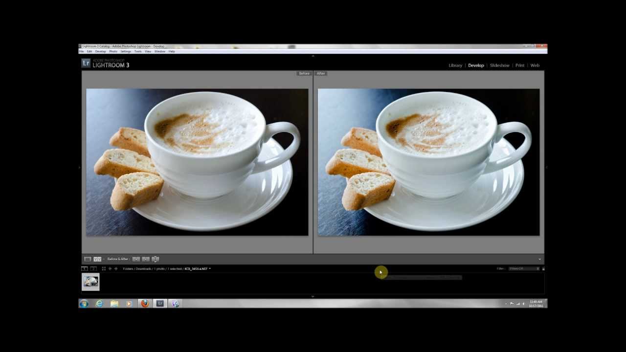The width and height of the screenshot is (626, 352).
Task: Click the system tray clock
Action: coord(536,304)
